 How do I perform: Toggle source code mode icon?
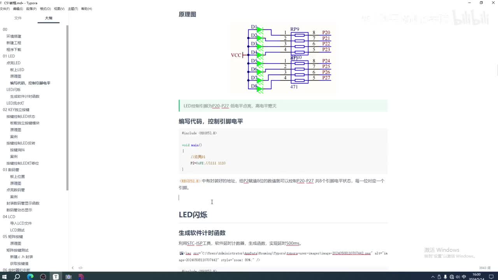click(x=81, y=268)
